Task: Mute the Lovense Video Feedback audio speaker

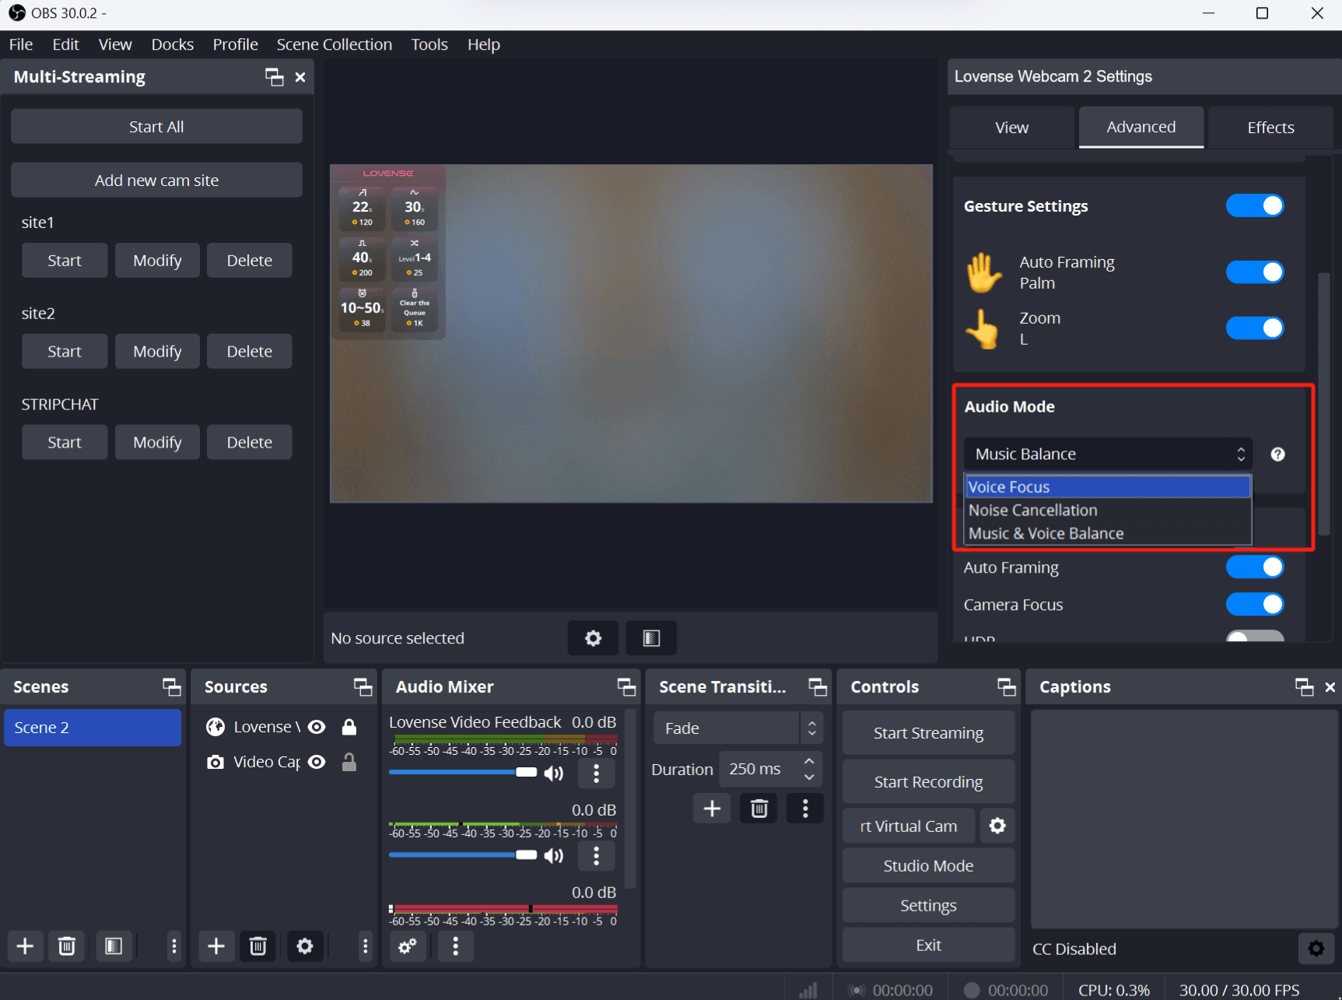Action: (x=554, y=773)
